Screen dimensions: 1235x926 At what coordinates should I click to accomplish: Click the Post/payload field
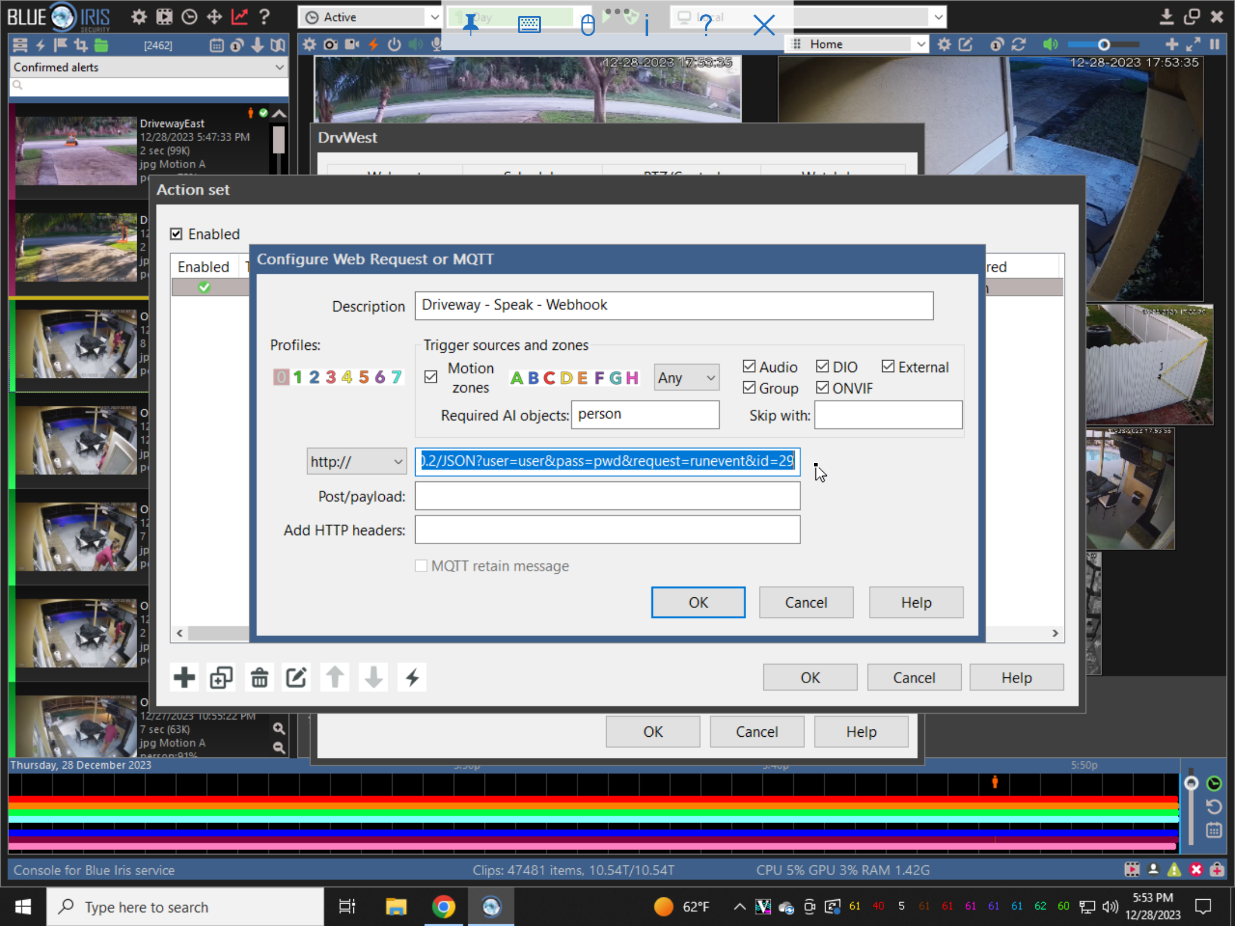point(607,496)
